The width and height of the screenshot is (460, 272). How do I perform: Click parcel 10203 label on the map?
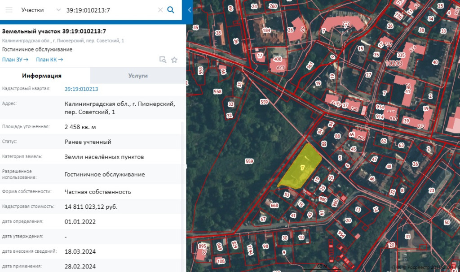[394, 63]
